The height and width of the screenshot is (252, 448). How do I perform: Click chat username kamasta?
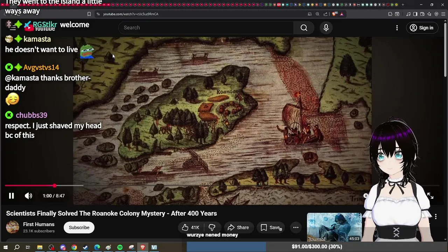pos(37,39)
